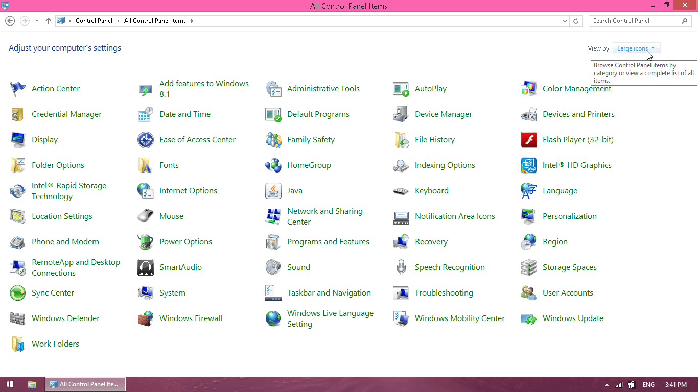Open the Troubleshooting link
The width and height of the screenshot is (698, 392).
[444, 293]
